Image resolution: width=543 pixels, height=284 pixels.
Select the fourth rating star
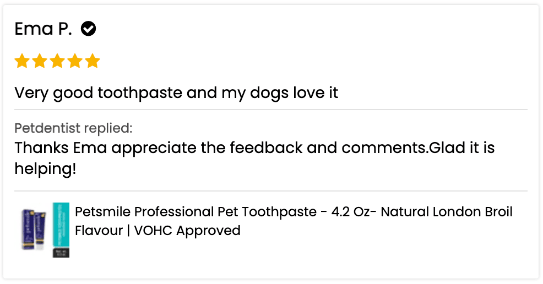pyautogui.click(x=75, y=61)
